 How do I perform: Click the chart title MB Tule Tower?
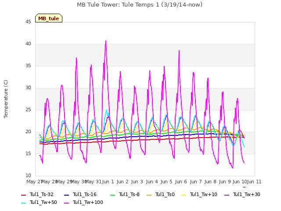[140, 5]
